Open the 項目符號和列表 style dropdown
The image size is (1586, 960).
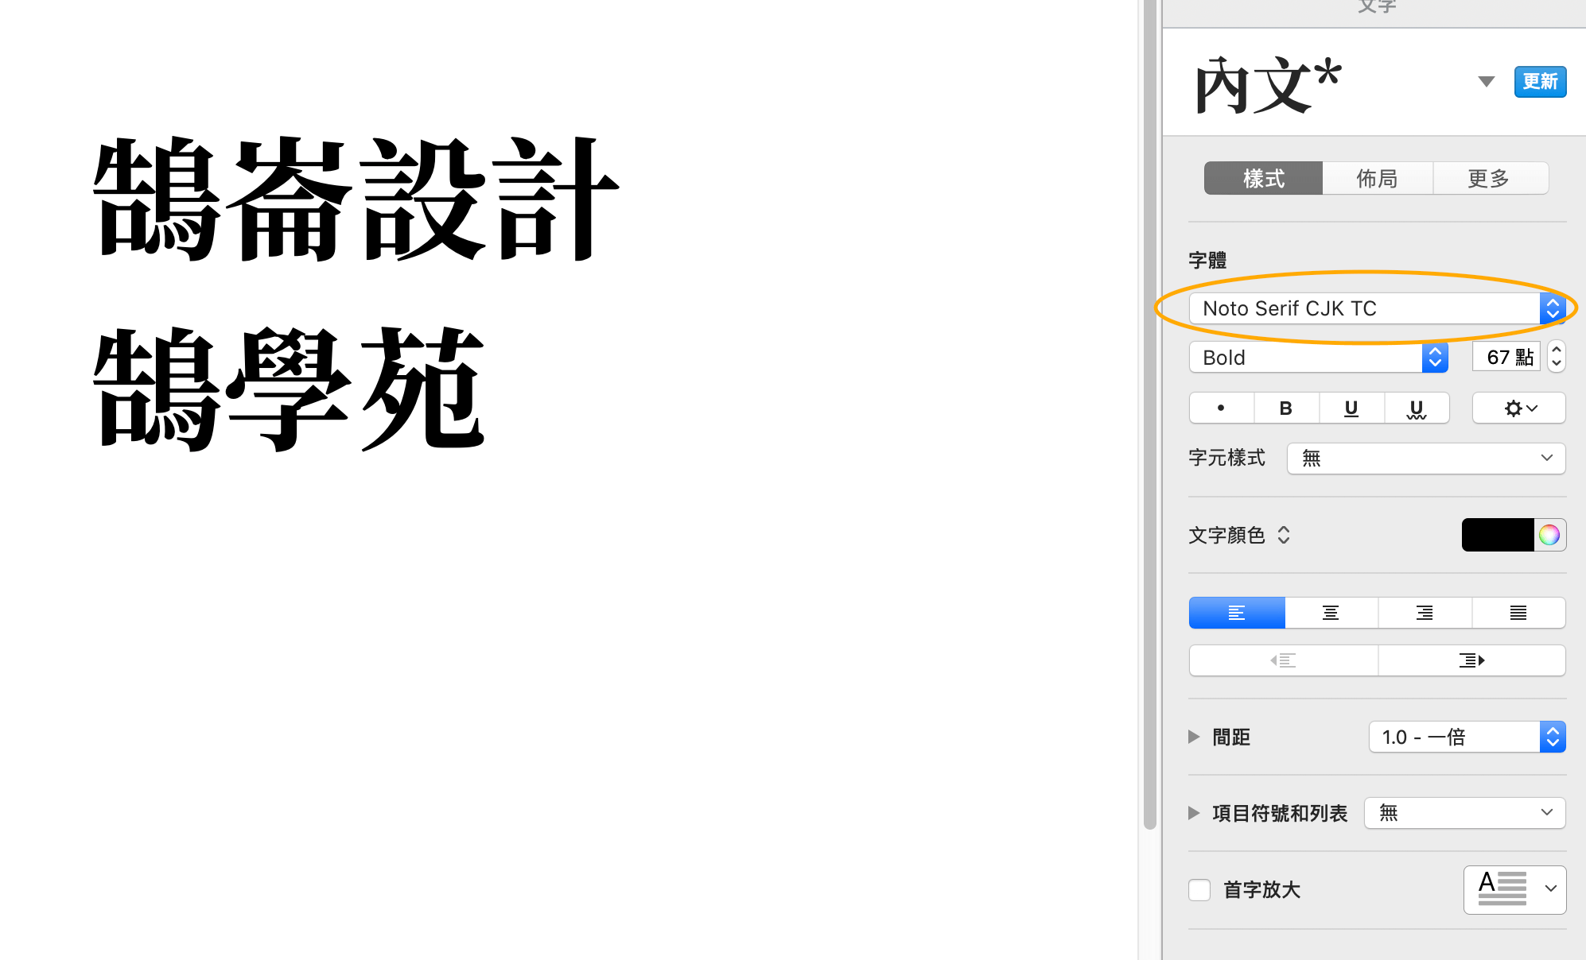[1465, 813]
